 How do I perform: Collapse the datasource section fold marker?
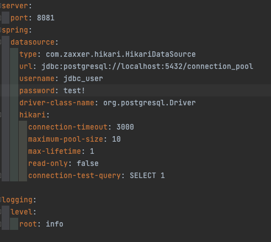tap(1, 42)
